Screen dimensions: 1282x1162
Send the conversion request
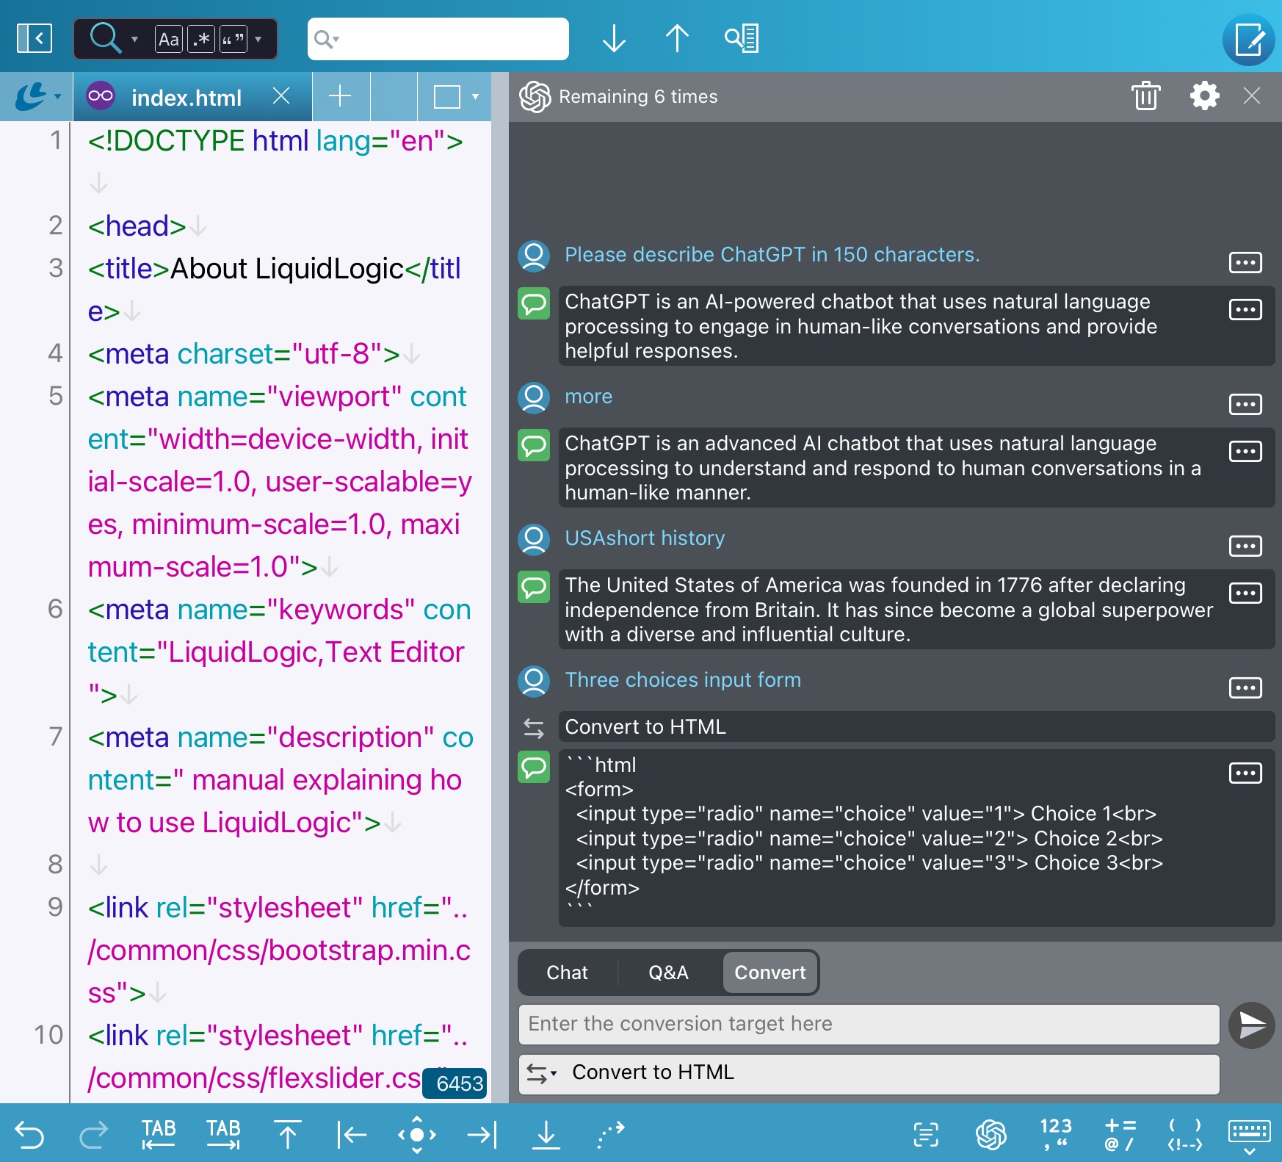(1251, 1025)
